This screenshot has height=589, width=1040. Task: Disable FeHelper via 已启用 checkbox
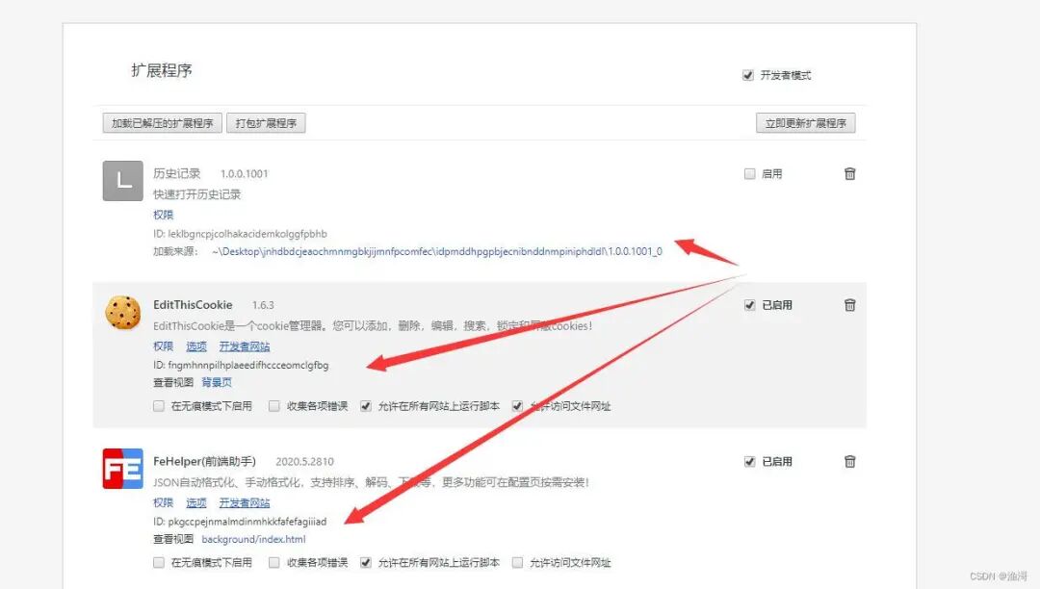(749, 461)
